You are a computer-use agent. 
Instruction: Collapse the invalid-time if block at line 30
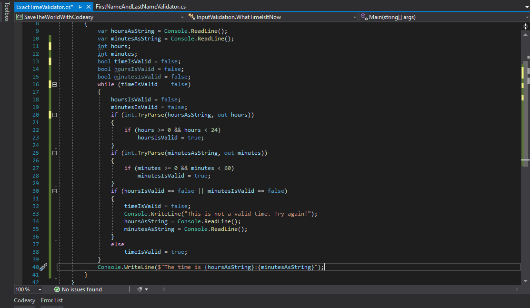tap(54, 191)
